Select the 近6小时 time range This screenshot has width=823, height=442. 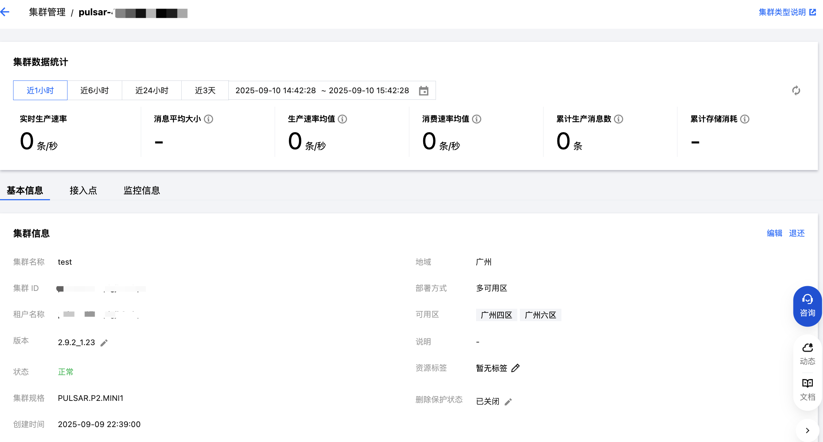tap(94, 90)
